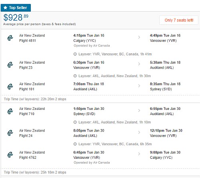This screenshot has height=178, width=200.
Task: Click the clock icon for Auckland 1h 30m layover
Action: pyautogui.click(x=75, y=76)
